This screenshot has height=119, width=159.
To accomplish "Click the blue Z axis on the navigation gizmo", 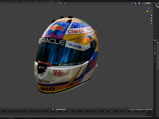I will 149,8.
